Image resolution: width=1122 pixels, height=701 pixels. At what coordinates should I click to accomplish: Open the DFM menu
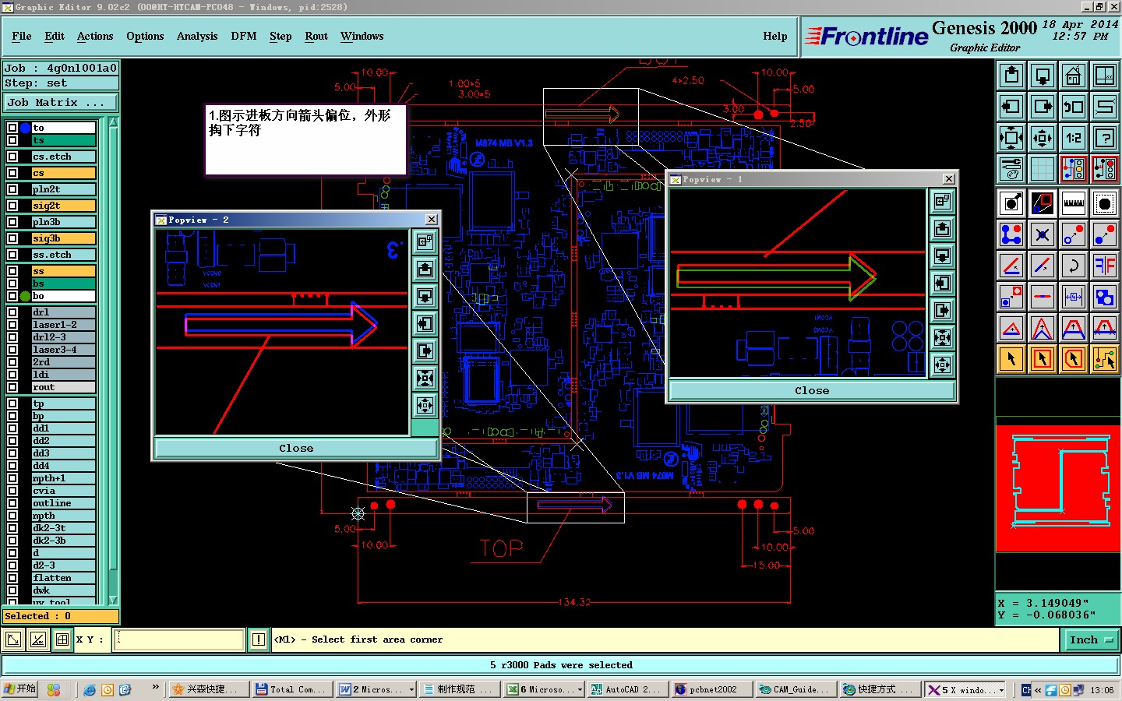(x=244, y=37)
